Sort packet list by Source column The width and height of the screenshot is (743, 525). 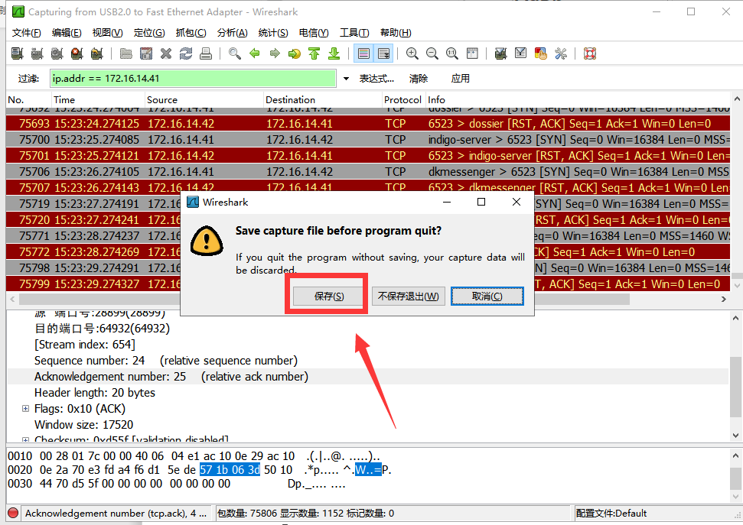(204, 100)
